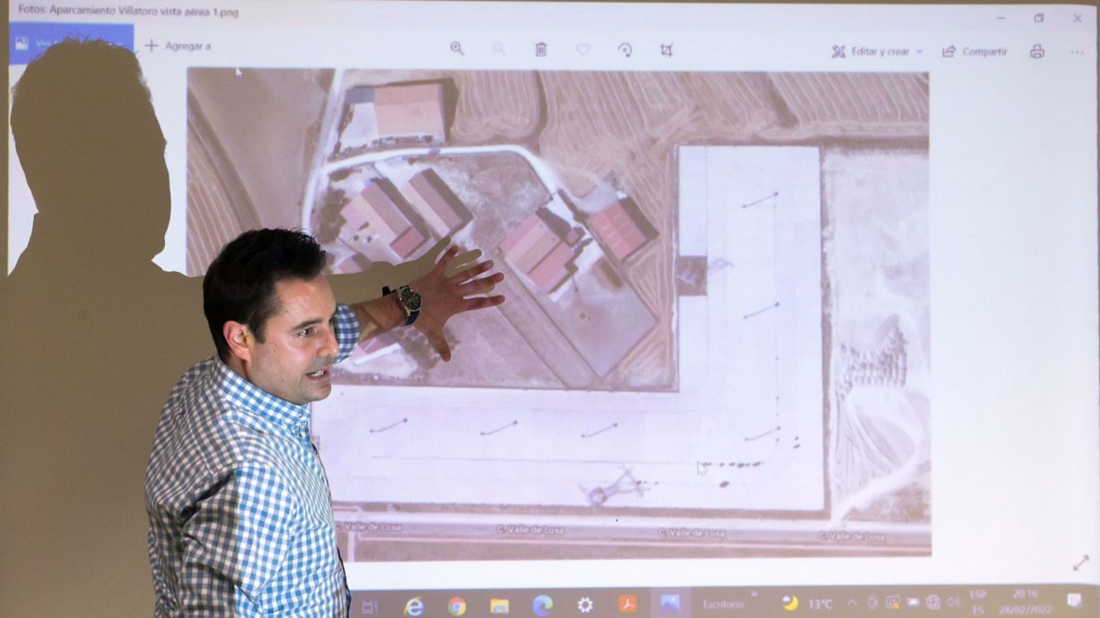Viewport: 1100px width, 618px height.
Task: Click the displayed aerial parking photo
Action: pos(558,314)
